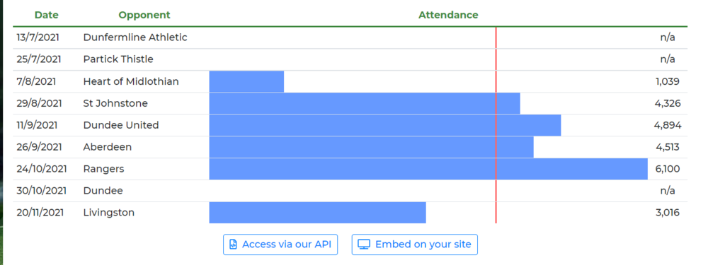Screen dimensions: 708x265
Task: Select the Rangers attendance bar
Action: coord(428,169)
